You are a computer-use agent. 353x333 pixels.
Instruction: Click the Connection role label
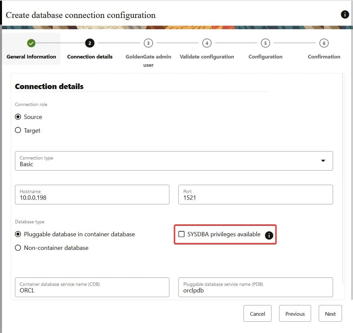pos(31,104)
